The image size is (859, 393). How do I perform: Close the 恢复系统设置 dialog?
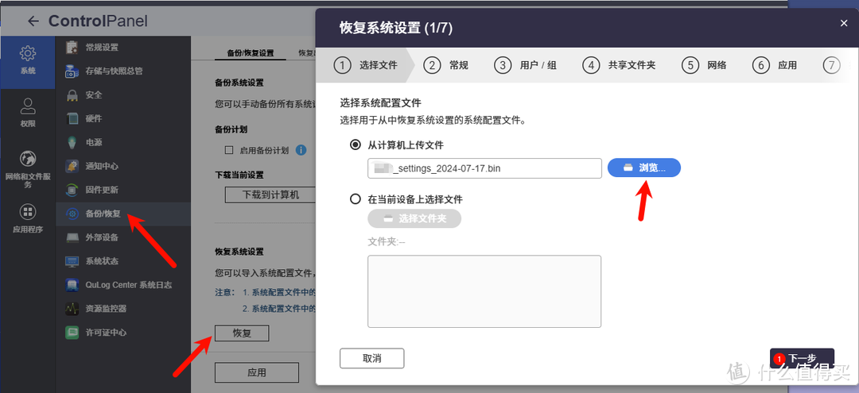pyautogui.click(x=844, y=24)
